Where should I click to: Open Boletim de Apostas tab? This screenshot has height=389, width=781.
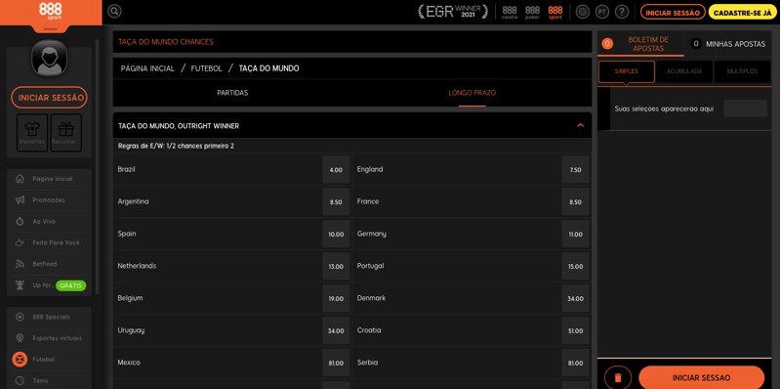(640, 44)
